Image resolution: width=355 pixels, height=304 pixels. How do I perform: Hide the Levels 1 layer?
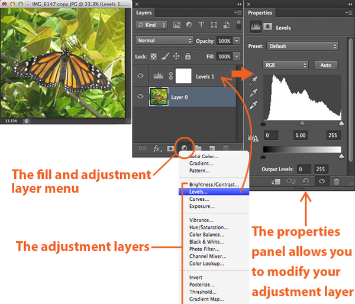tap(140, 75)
